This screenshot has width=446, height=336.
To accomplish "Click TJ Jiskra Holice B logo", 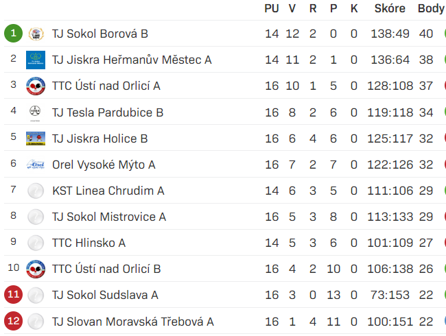I will click(36, 138).
